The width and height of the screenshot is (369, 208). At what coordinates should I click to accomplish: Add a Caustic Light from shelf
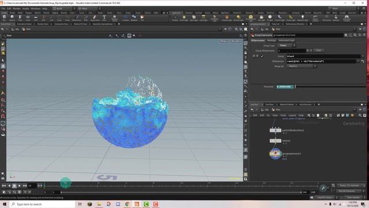tap(279, 18)
